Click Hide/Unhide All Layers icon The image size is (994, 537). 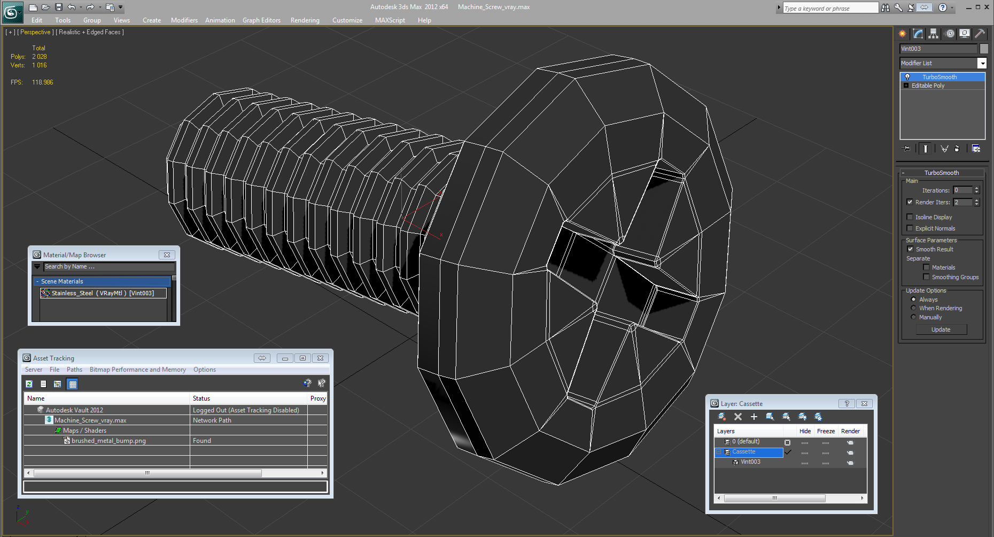coord(802,417)
